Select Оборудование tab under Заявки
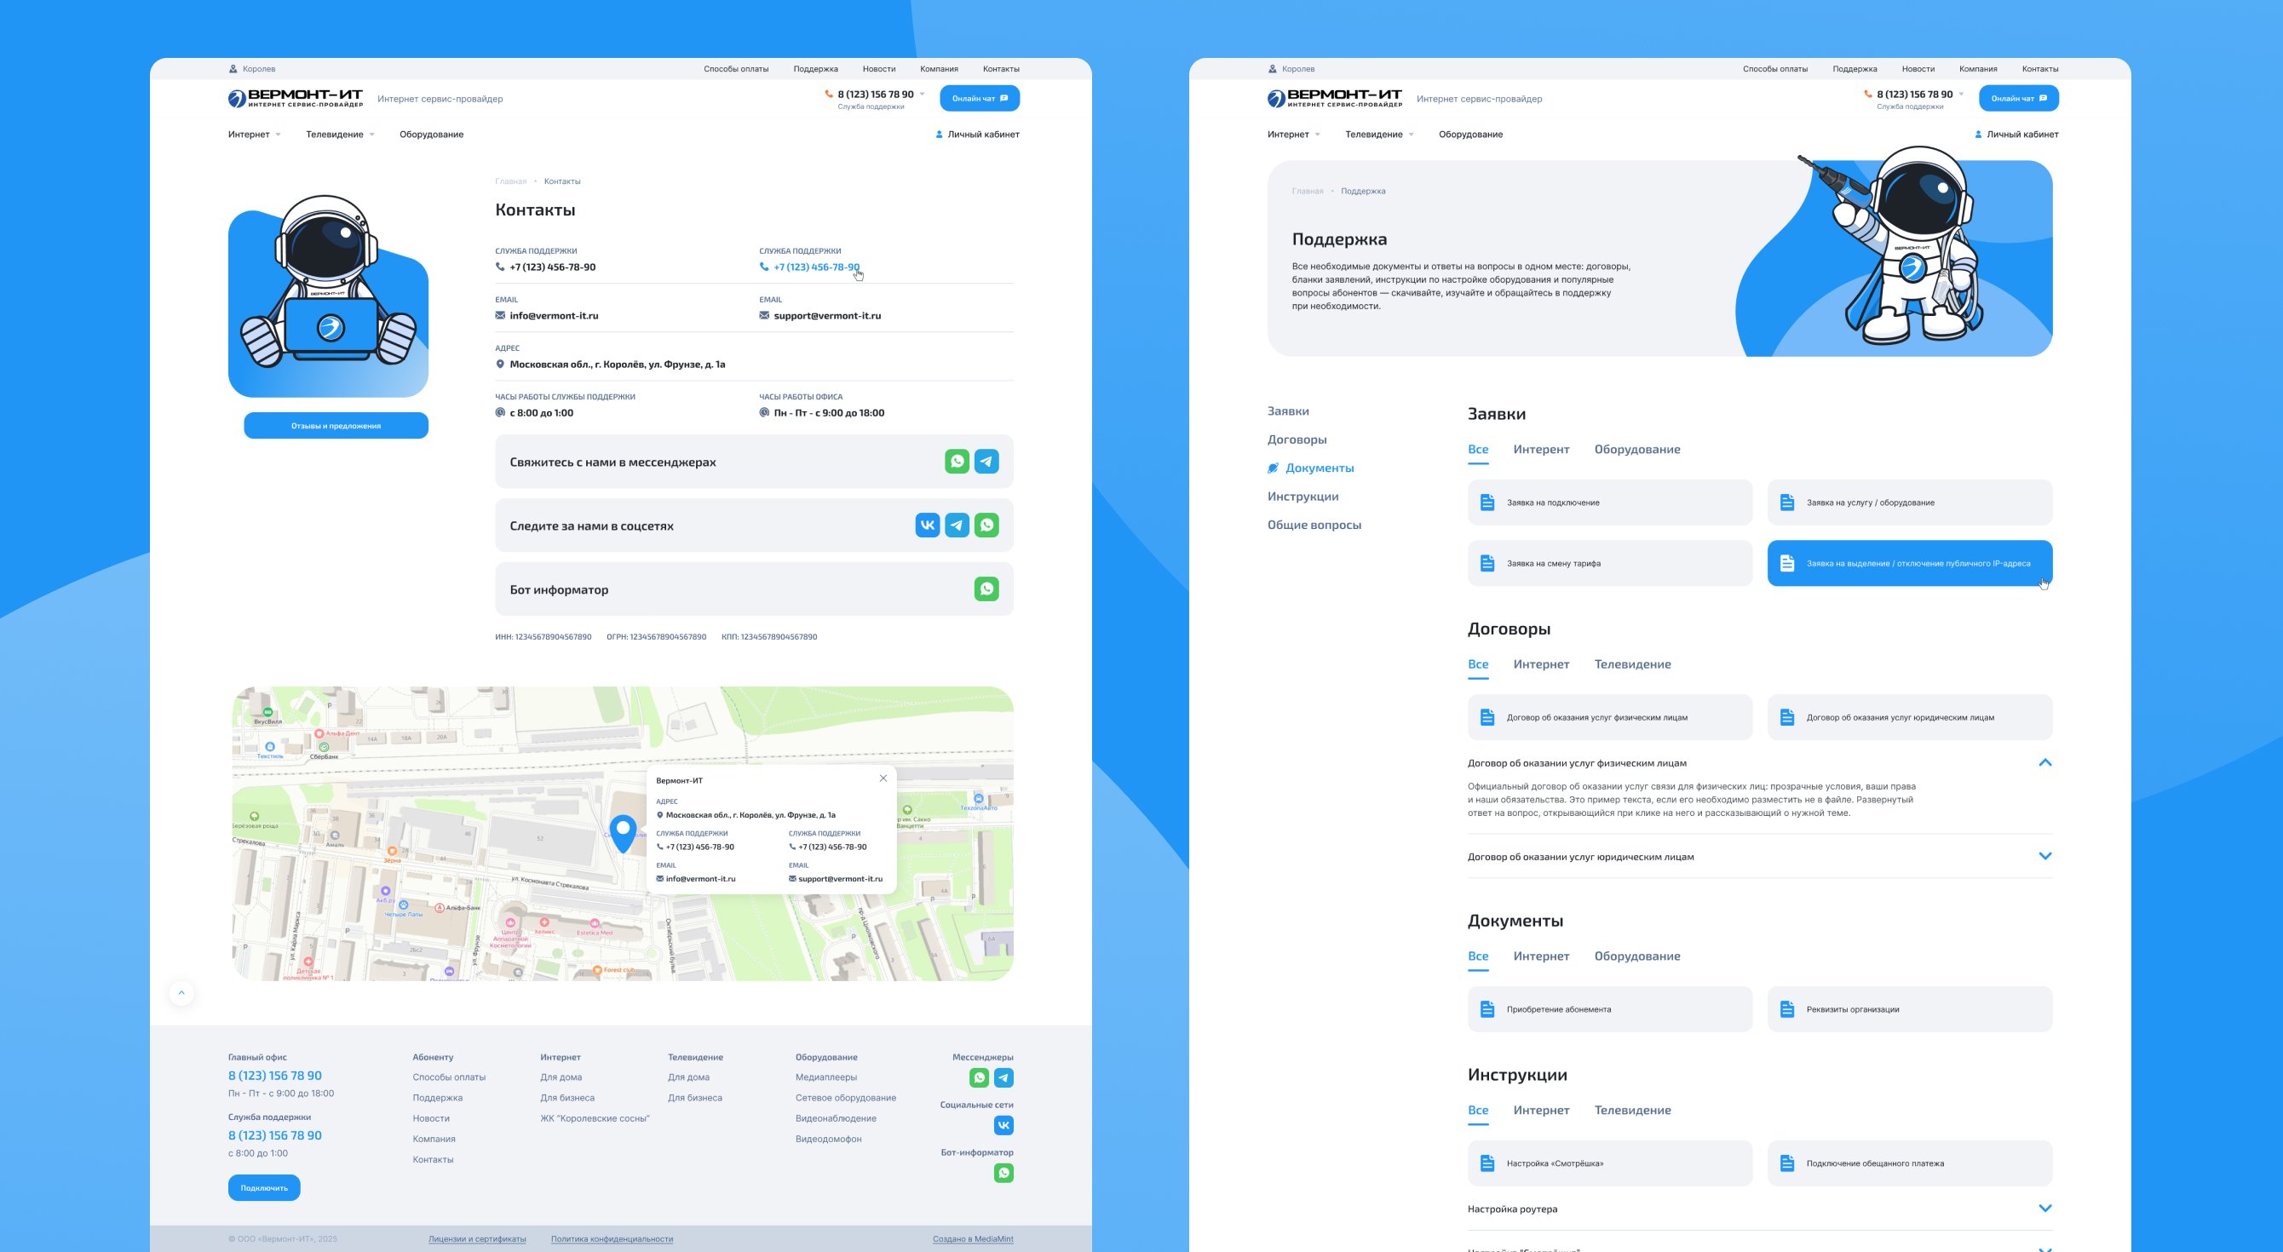 1636,449
